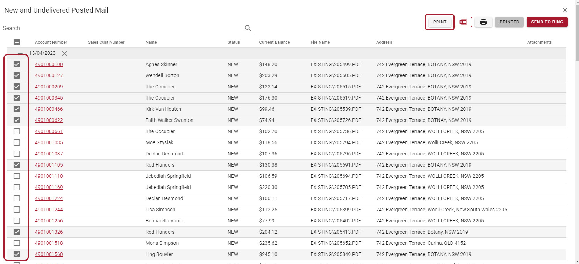Sort by Account Number column header
Screen dimensions: 579x264
[51, 42]
